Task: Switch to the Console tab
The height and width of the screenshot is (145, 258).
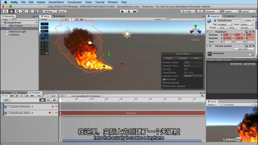Action: 21,93
